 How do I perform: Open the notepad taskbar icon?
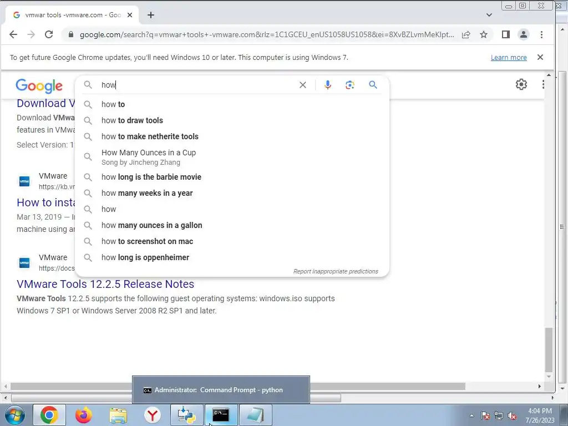coord(256,415)
